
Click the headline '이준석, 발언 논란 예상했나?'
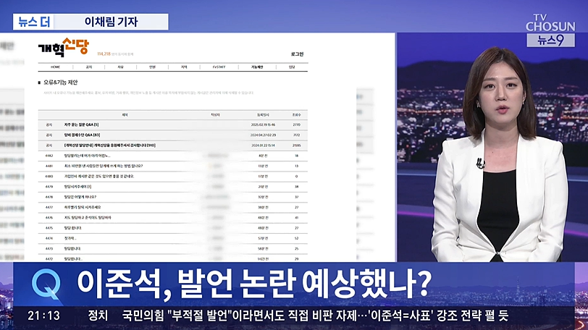254,284
